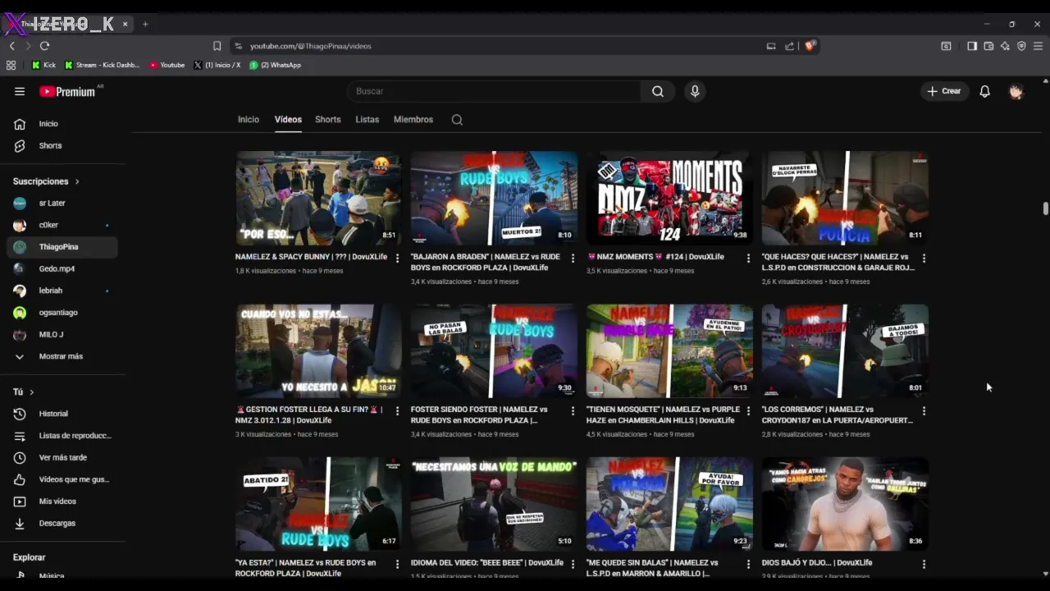The height and width of the screenshot is (591, 1050).
Task: Open the Kick bookmark
Action: click(x=43, y=65)
